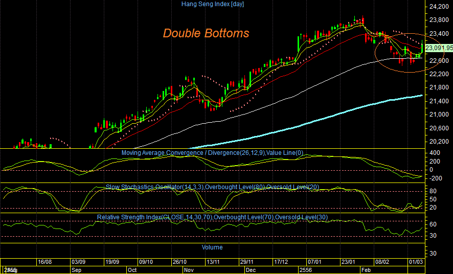Click the 19/09 date label
453x274 pixels.
pos(112,262)
